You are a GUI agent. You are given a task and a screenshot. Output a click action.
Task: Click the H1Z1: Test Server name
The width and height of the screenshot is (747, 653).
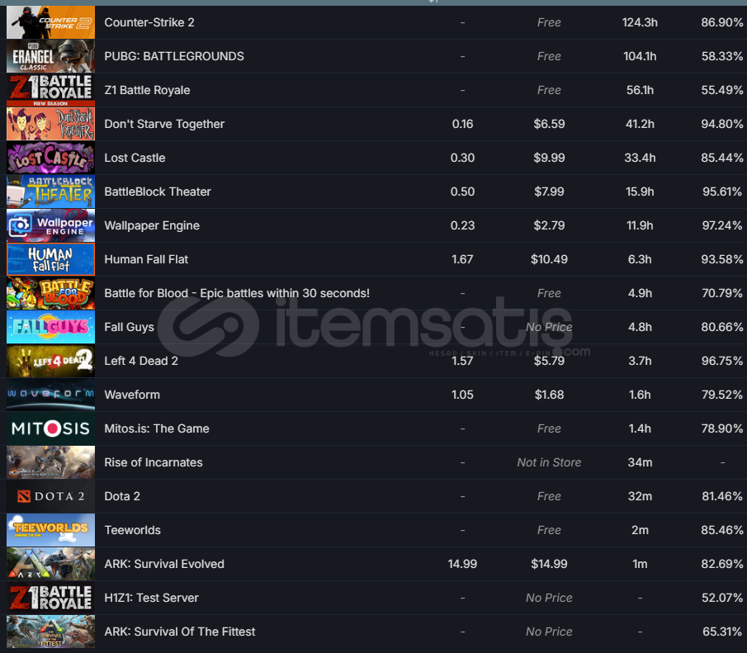tap(152, 598)
